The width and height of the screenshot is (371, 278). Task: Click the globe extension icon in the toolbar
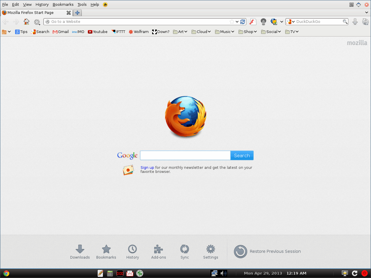(x=274, y=22)
